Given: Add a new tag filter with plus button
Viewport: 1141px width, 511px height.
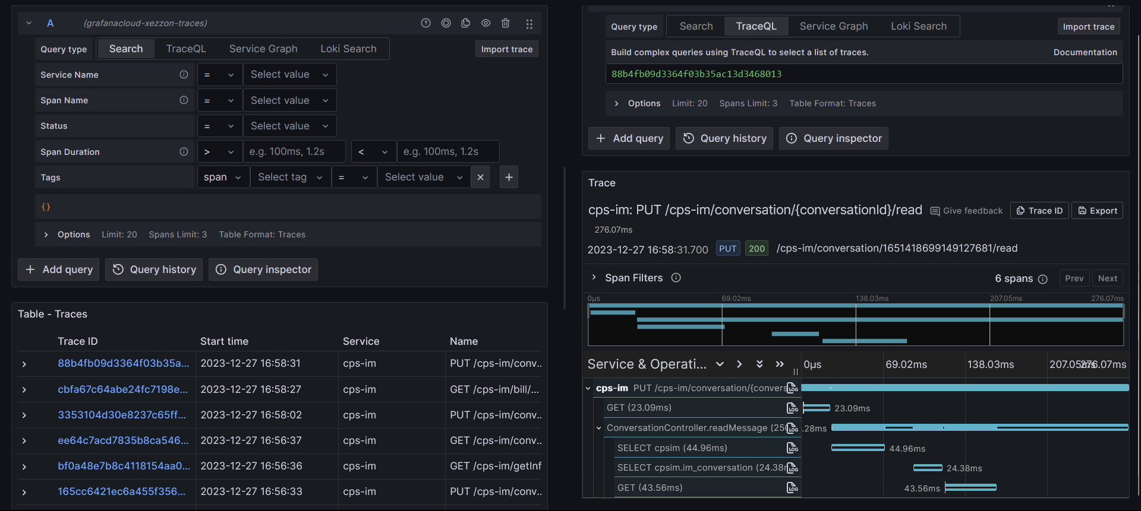Looking at the screenshot, I should point(509,177).
